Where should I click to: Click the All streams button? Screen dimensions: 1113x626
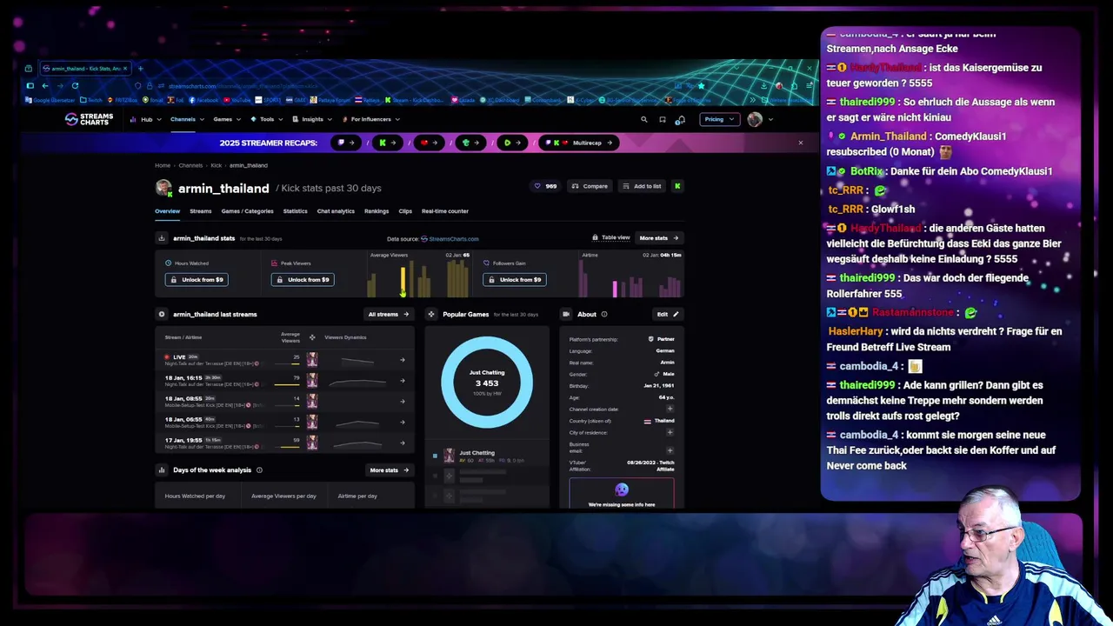tap(388, 314)
